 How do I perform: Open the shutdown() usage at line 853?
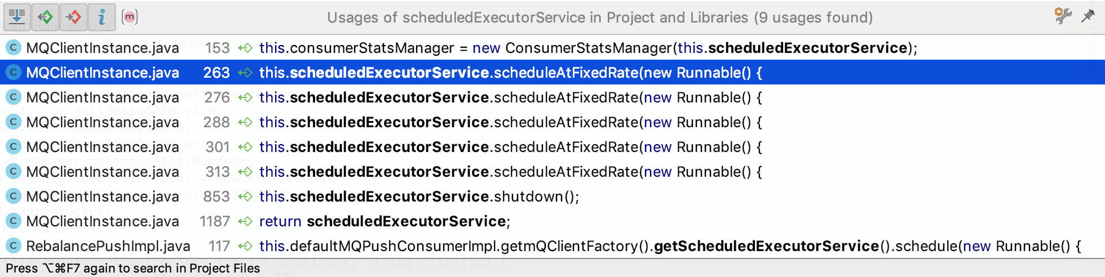click(552, 196)
